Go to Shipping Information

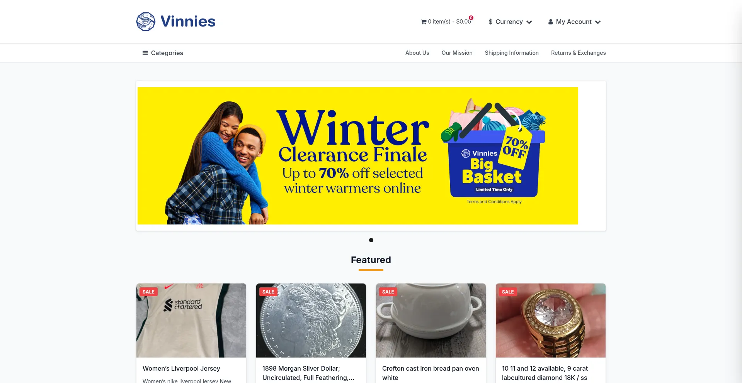point(512,53)
